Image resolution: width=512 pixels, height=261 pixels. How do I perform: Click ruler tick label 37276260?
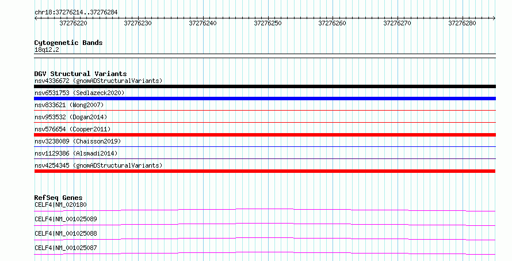point(332,23)
